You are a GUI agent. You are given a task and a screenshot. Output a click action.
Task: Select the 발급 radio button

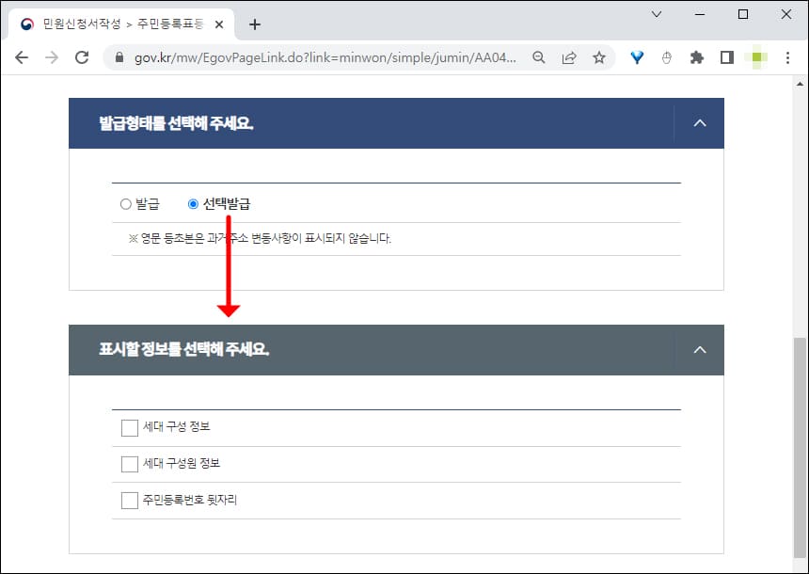click(125, 203)
